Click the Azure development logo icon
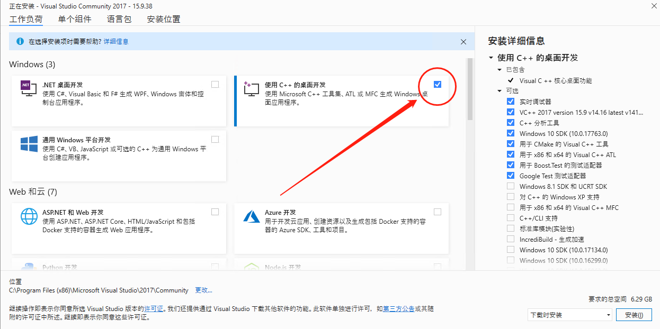Screen dimensions: 660x329 pos(251,216)
